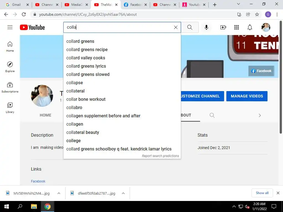This screenshot has height=212, width=283.
Task: Close the Gmail tab
Action: 27,5
